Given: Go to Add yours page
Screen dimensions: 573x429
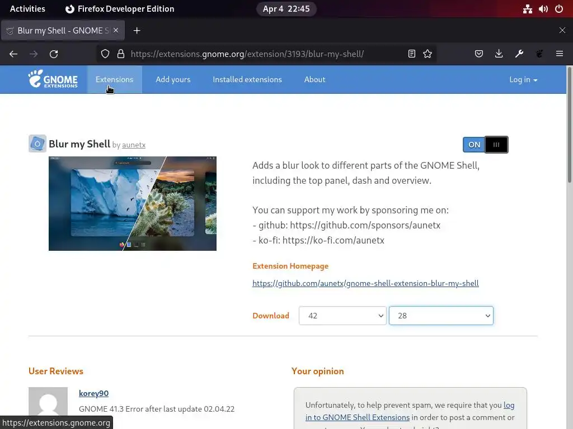Looking at the screenshot, I should coord(173,79).
